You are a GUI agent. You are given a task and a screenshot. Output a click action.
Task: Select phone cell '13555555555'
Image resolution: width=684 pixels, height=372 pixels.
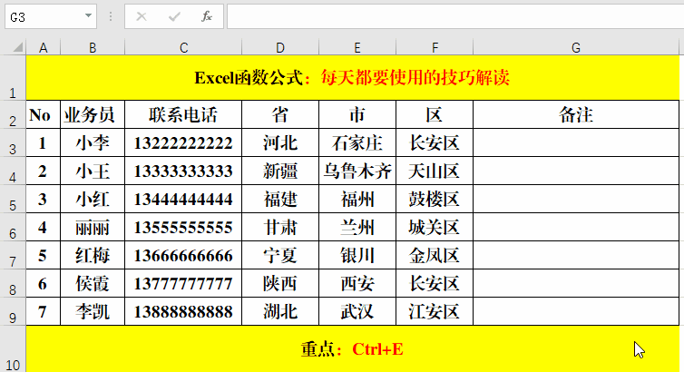tap(183, 227)
